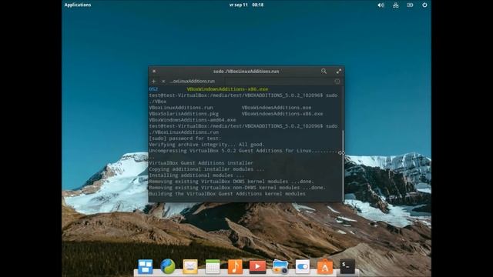Screen dimensions: 493x277
Task: Click the VBoxLinuxAdditions.run filename in listing
Action: (x=181, y=108)
